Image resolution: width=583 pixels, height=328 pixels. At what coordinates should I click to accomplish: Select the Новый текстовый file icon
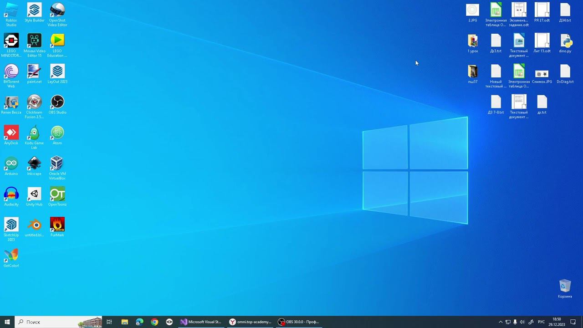tap(496, 76)
